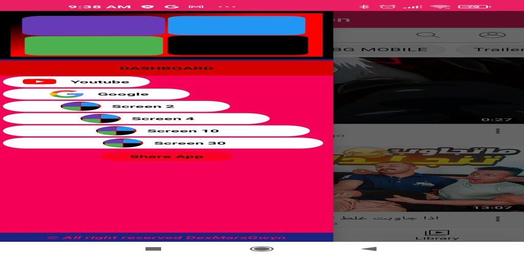This screenshot has height=256, width=524.
Task: Click the purple tile in the header
Action: 94,26
